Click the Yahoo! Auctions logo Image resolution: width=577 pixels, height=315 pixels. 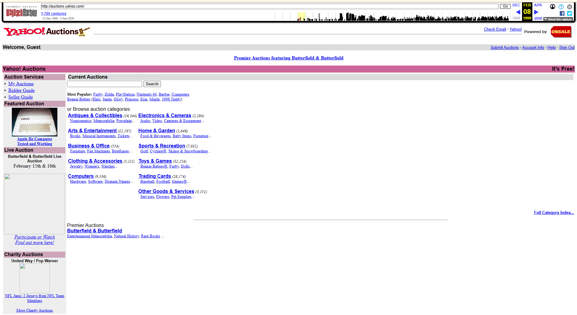click(47, 32)
